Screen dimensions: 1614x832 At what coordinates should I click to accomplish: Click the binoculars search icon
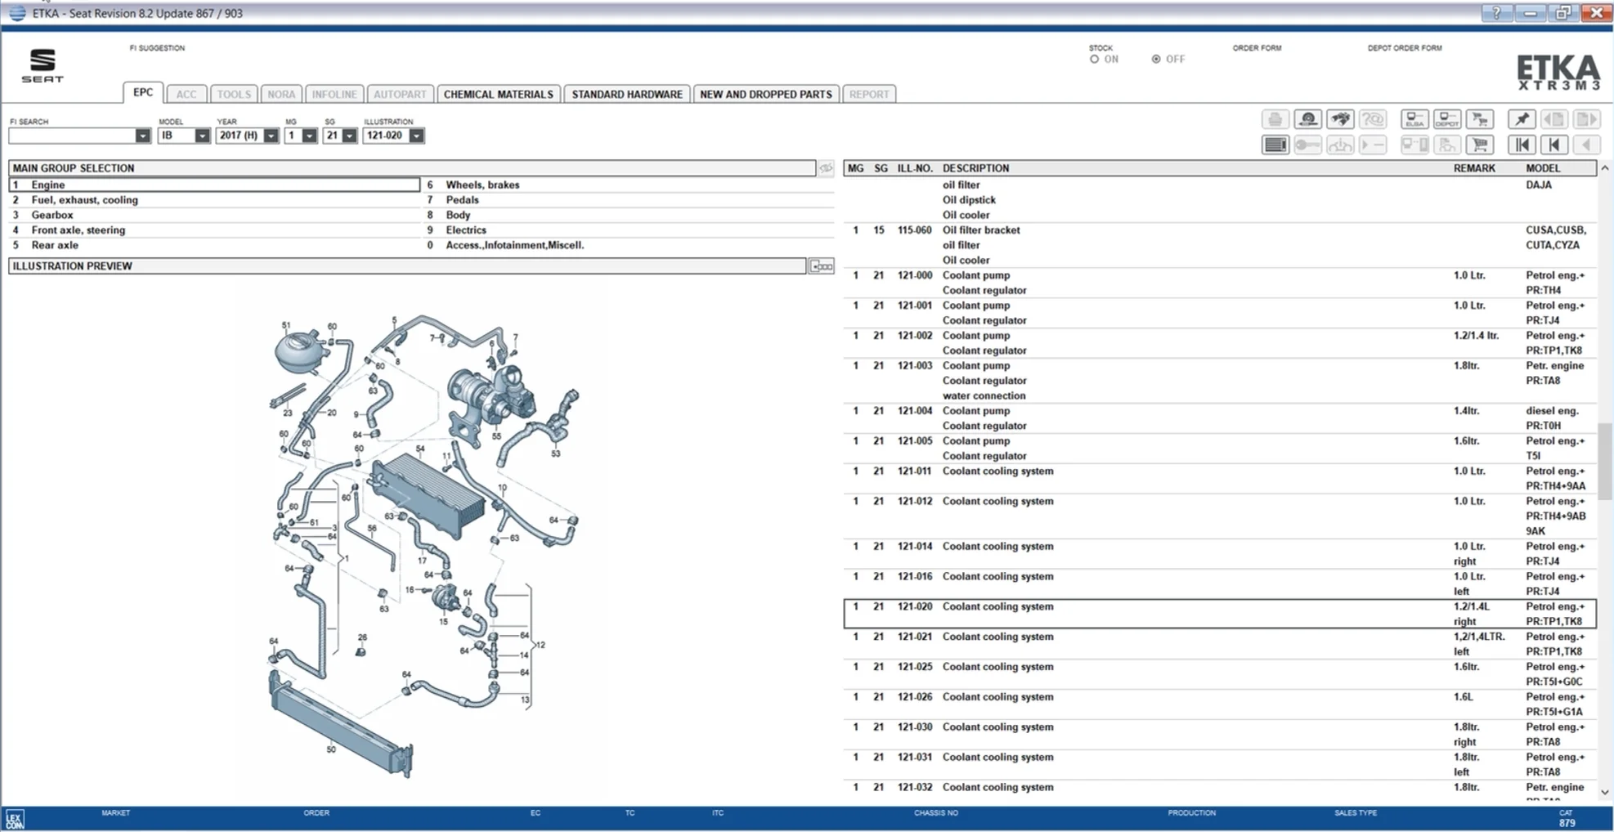1340,119
